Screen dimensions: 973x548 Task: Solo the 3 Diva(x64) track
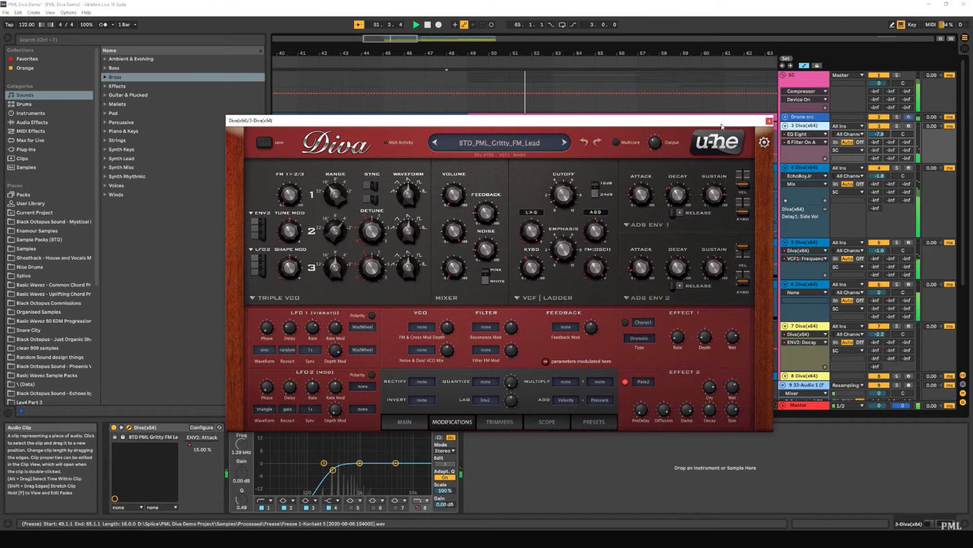(x=896, y=126)
